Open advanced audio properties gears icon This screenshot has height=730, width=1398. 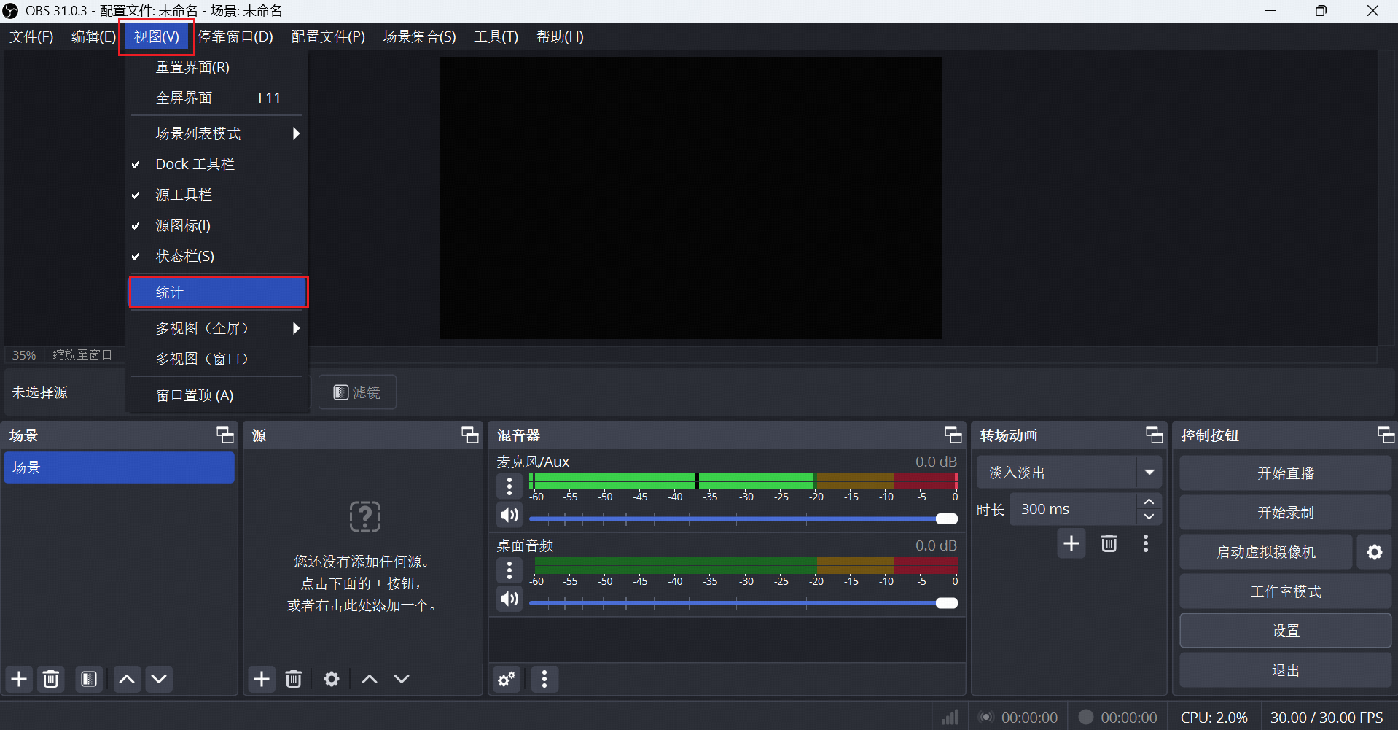[507, 679]
